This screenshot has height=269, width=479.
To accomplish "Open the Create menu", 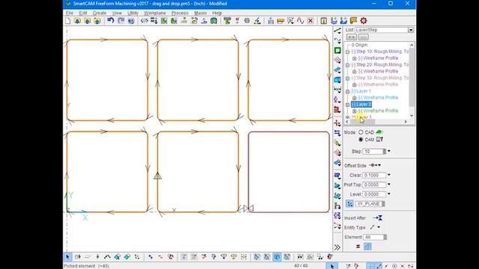I will 100,13.
